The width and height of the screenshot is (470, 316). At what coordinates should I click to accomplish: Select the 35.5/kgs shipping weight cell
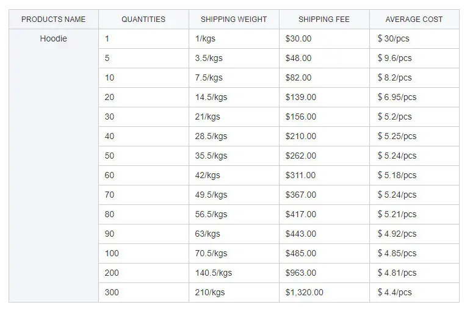tap(211, 156)
